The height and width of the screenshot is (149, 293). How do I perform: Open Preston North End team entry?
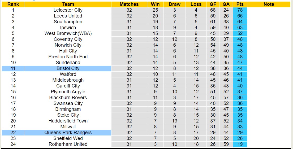coord(68,57)
